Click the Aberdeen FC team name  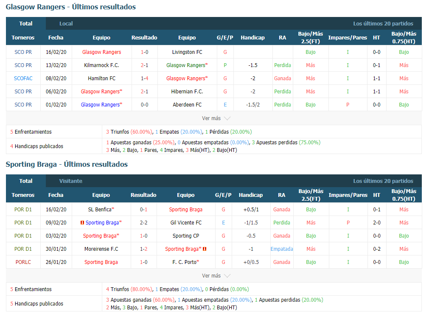pyautogui.click(x=187, y=105)
